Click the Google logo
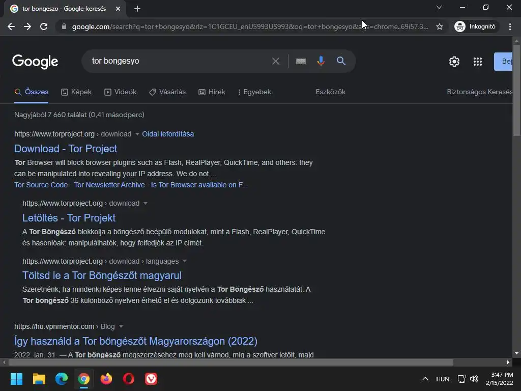The width and height of the screenshot is (521, 391). tap(35, 62)
